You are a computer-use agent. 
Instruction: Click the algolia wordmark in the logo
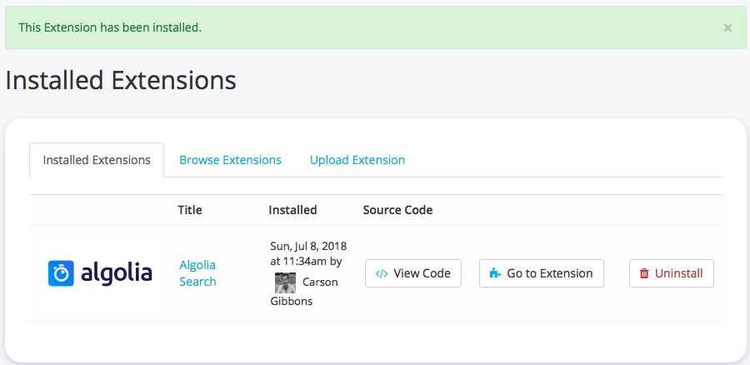(x=117, y=272)
